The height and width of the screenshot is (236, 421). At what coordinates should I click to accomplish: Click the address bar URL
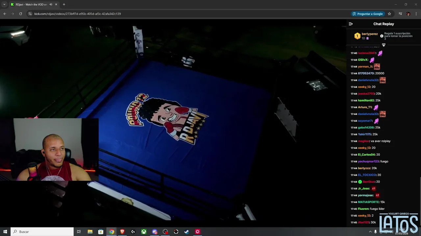click(x=78, y=14)
